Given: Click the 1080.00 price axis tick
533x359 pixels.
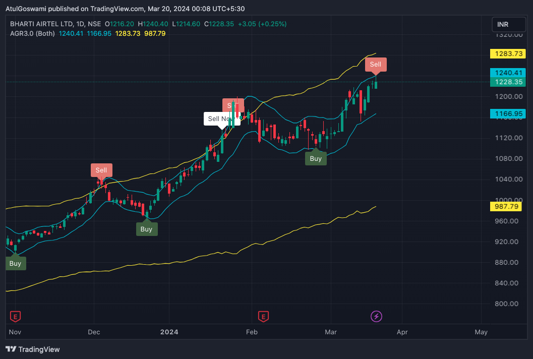Looking at the screenshot, I should pyautogui.click(x=508, y=158).
